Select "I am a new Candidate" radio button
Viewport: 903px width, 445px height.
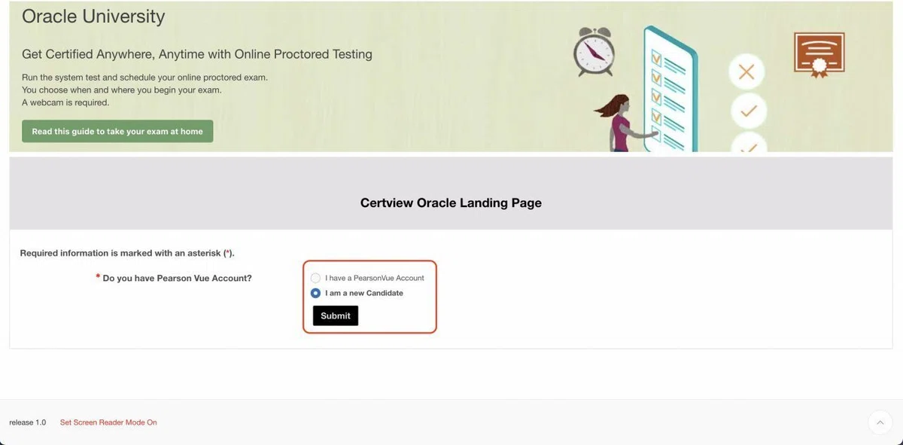click(x=316, y=293)
